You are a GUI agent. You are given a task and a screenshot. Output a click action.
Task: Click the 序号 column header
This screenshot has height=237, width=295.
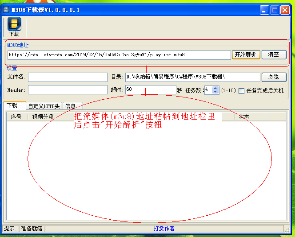pos(16,117)
